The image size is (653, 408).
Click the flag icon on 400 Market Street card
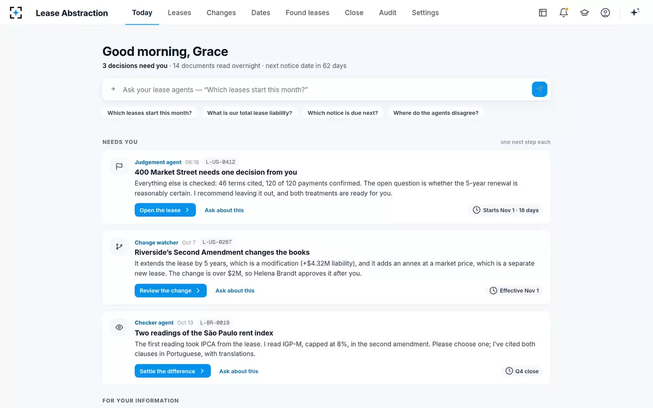119,166
